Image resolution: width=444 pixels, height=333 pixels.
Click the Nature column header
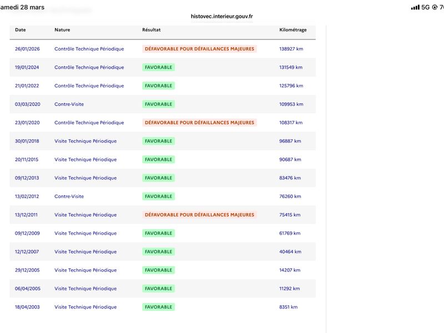point(62,30)
